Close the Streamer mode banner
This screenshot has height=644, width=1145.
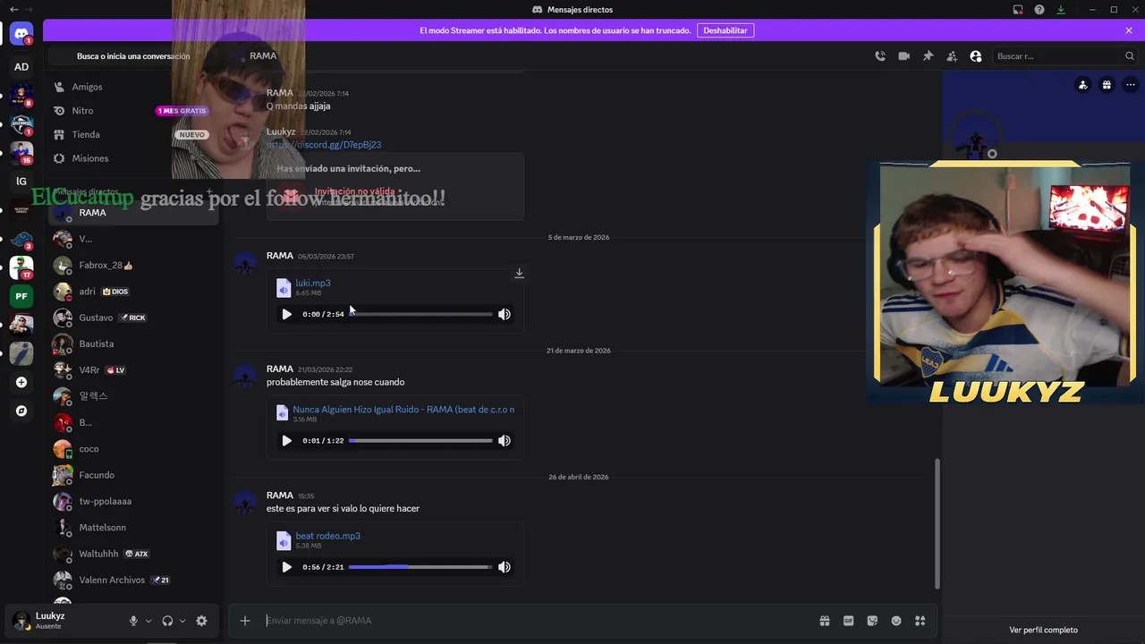tap(1129, 30)
